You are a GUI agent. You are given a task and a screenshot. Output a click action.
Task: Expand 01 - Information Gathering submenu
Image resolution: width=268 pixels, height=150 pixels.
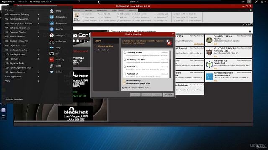click(22, 15)
